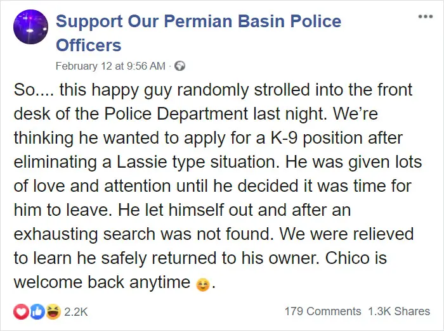Click the globe public privacy icon
The height and width of the screenshot is (331, 444).
(179, 66)
